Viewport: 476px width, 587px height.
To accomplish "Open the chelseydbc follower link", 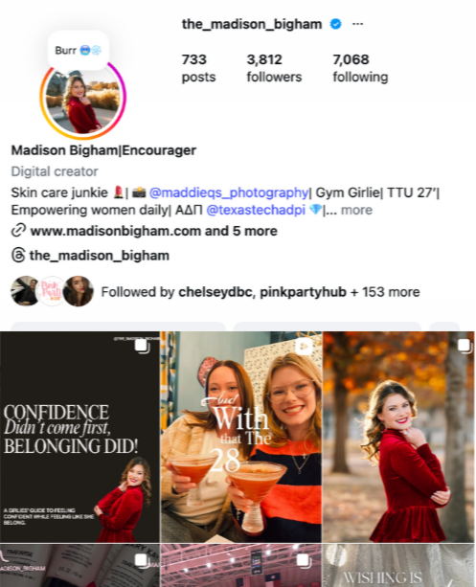I will (x=215, y=292).
